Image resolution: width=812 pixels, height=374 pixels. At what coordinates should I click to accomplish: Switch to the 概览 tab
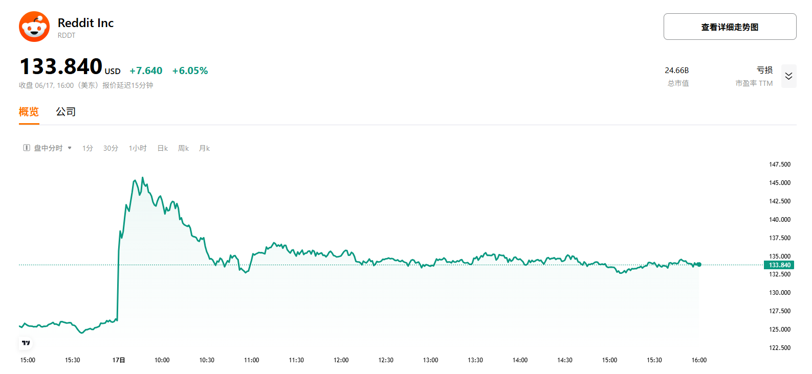tap(29, 112)
